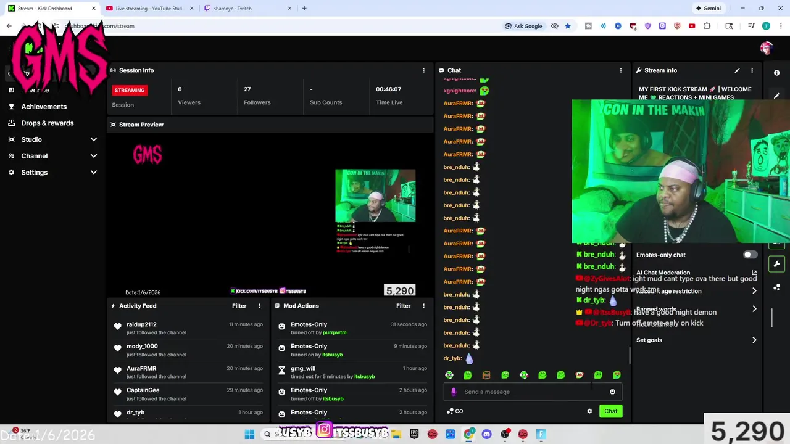This screenshot has height=444, width=790.
Task: Toggle Emotes-only chat switch
Action: 750,255
